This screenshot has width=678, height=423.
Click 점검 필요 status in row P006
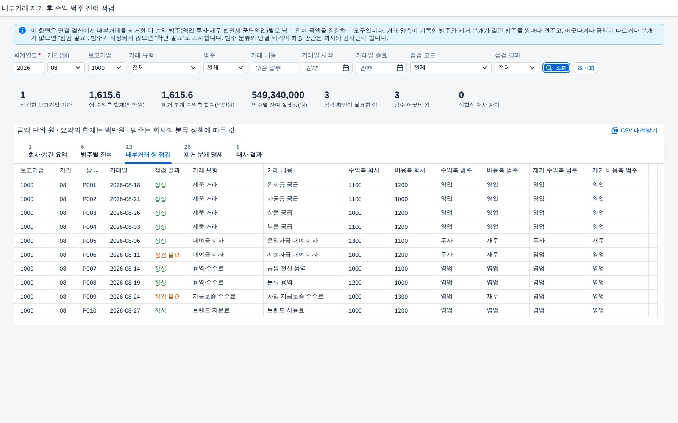(167, 255)
